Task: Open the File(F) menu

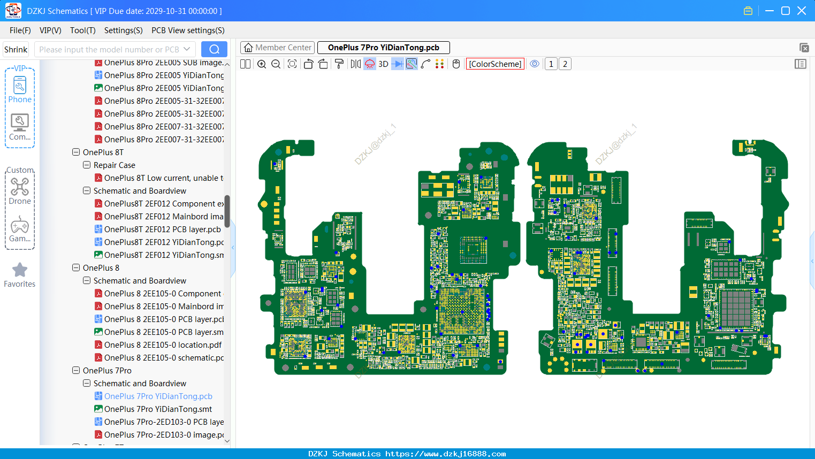Action: [20, 30]
